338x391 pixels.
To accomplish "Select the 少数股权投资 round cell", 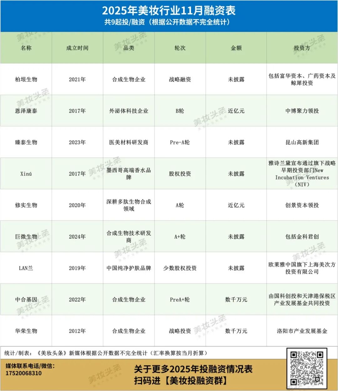I will click(180, 268).
